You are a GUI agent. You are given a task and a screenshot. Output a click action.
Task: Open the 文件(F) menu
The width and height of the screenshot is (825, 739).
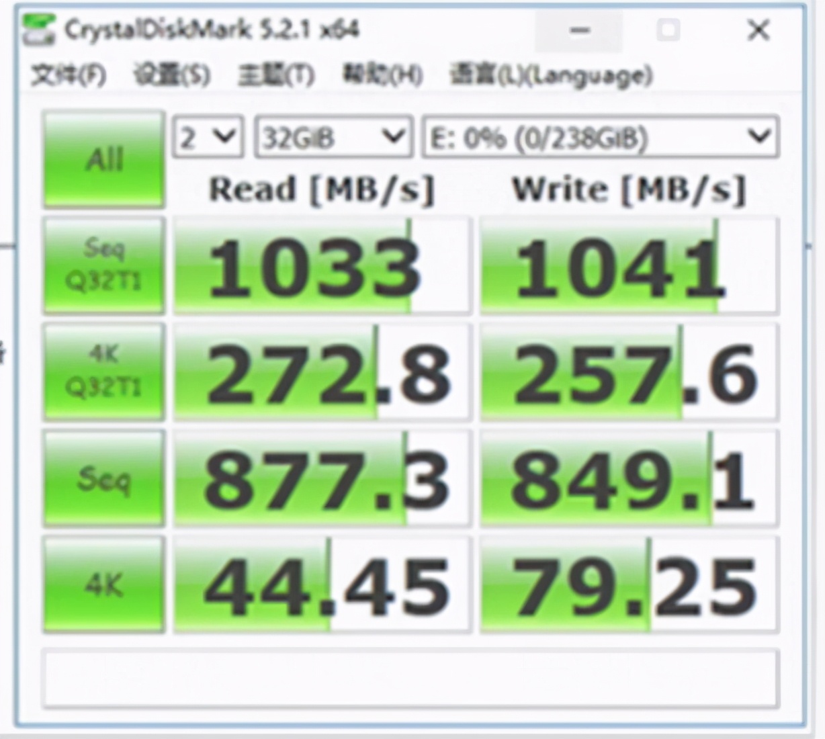click(x=67, y=75)
